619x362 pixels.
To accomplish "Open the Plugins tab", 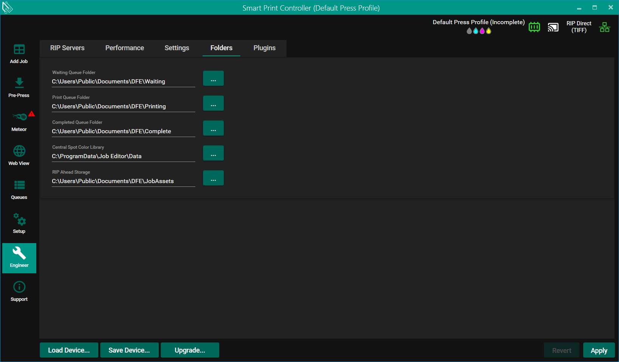I will (x=264, y=48).
